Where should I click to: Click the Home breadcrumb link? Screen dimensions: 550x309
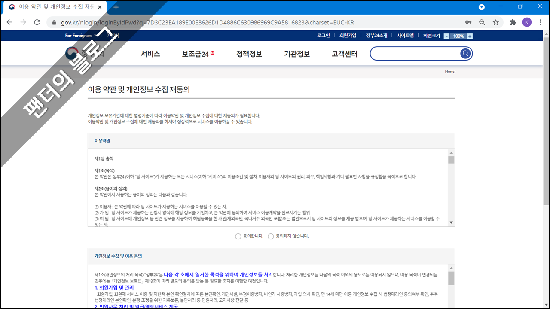point(450,72)
